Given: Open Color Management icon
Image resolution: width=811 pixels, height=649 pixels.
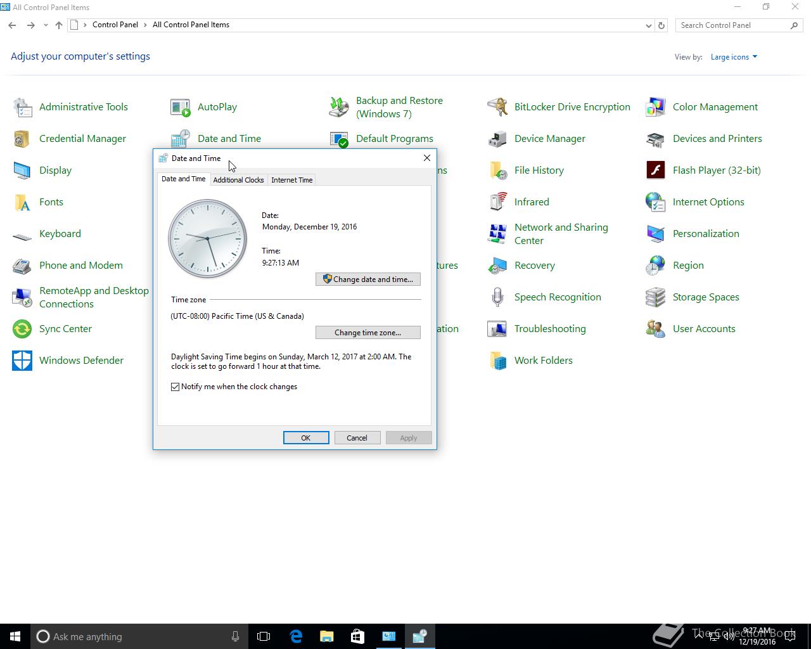Looking at the screenshot, I should pyautogui.click(x=656, y=107).
